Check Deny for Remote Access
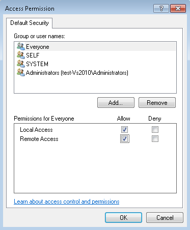This screenshot has height=230, width=190. [155, 139]
